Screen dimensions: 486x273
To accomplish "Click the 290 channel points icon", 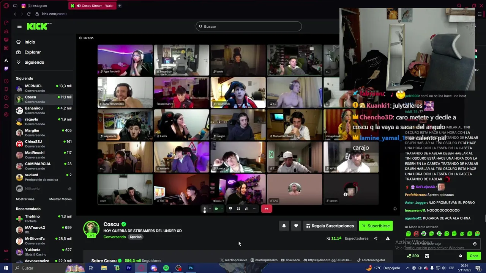I will pyautogui.click(x=413, y=256).
